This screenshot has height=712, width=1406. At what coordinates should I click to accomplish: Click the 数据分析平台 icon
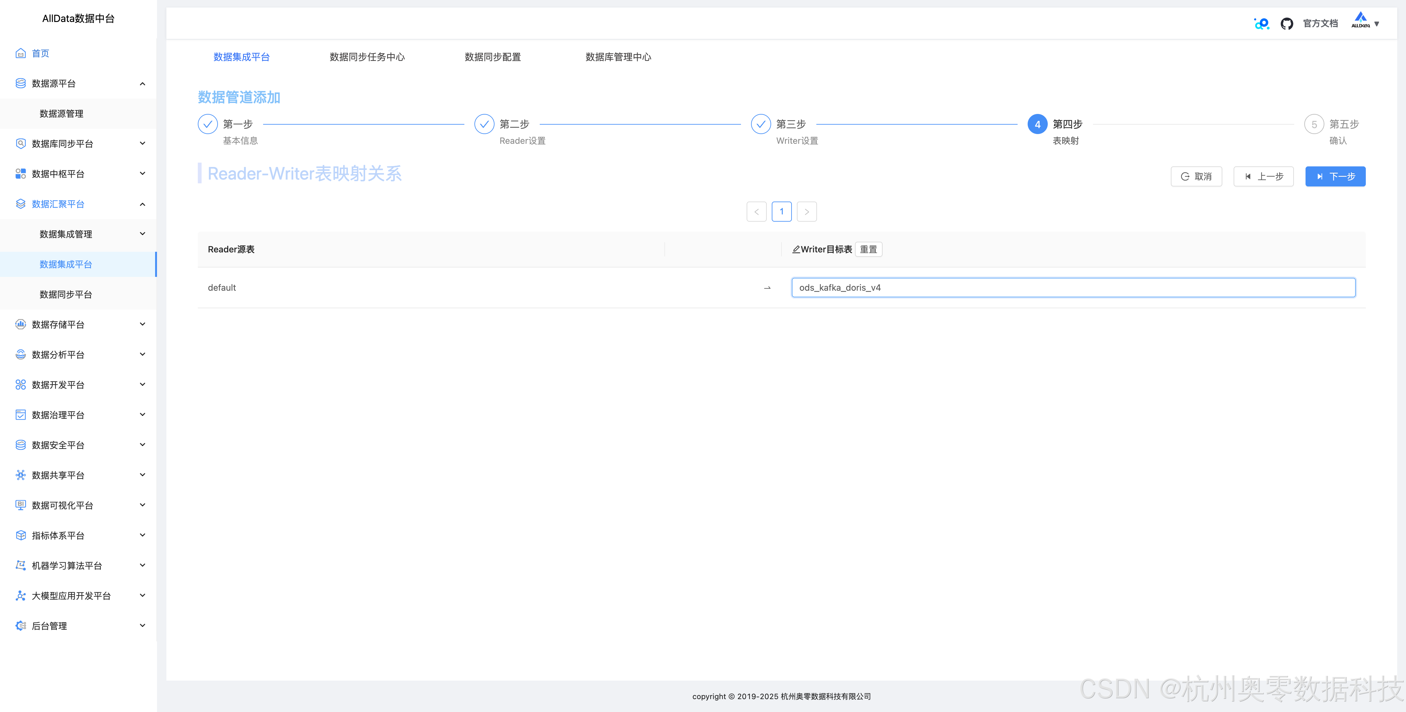pyautogui.click(x=21, y=354)
